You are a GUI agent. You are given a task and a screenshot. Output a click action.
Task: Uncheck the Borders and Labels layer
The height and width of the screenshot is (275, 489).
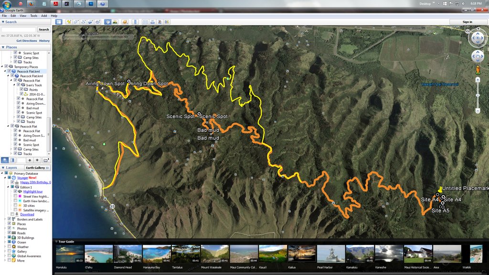[x=10, y=219]
